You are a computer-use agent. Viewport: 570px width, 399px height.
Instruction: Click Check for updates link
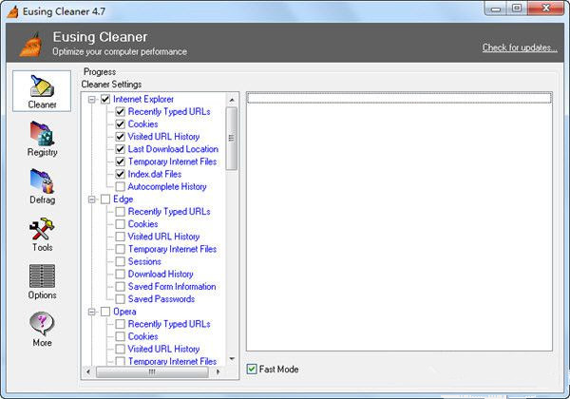click(x=520, y=47)
